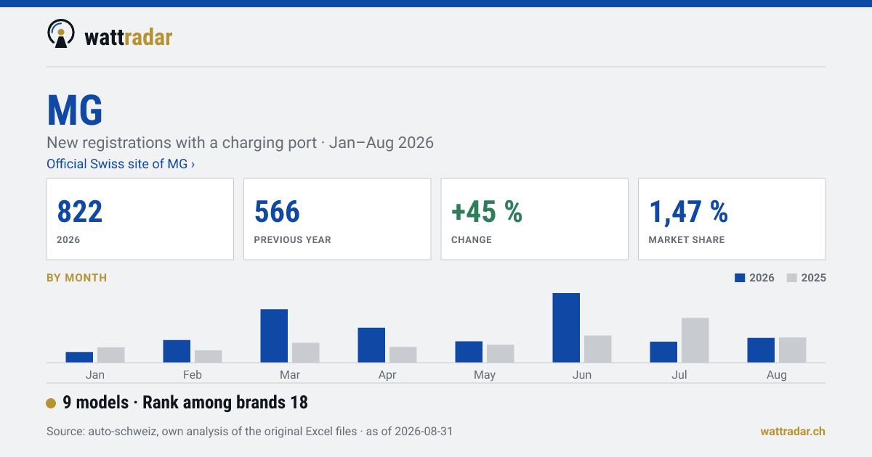
Task: Click the blue June 2026 bar
Action: (566, 328)
